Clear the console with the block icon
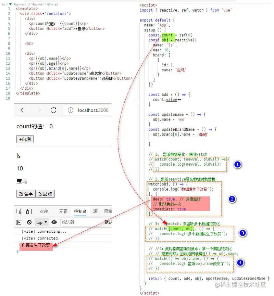This screenshot has height=296, width=274. click(x=29, y=222)
